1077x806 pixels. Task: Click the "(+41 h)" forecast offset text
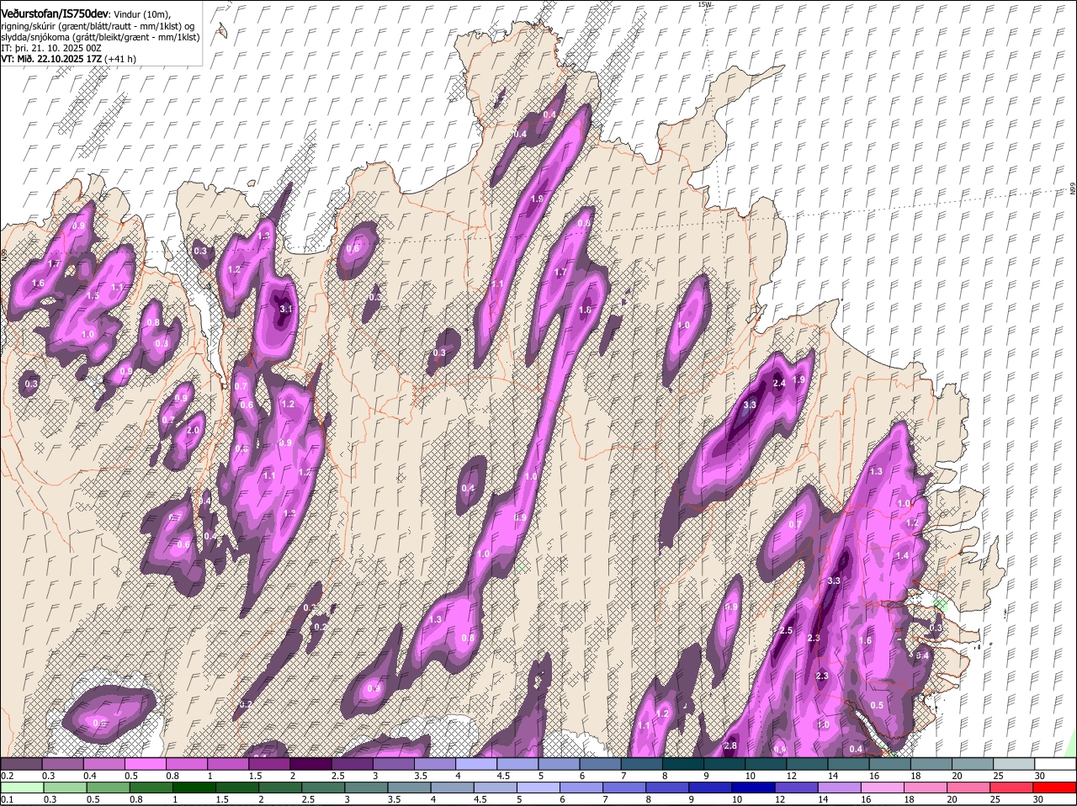pos(120,59)
